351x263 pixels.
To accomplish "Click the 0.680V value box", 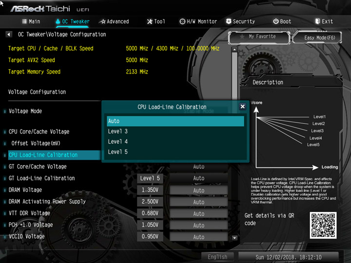I will tap(150, 213).
